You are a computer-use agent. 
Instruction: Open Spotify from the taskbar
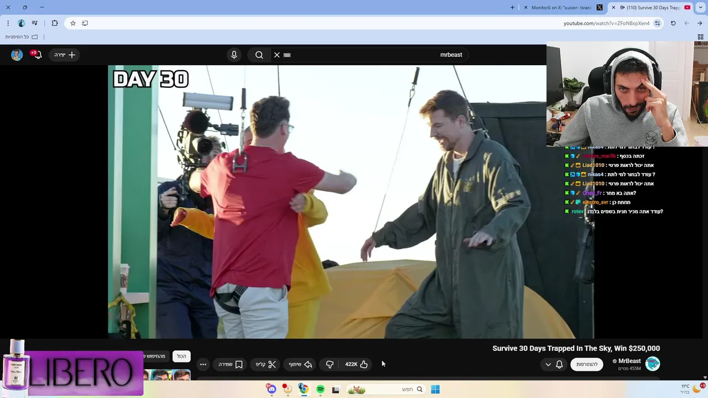(x=320, y=389)
